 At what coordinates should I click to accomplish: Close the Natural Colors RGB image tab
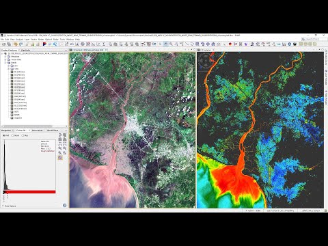[x=106, y=50]
